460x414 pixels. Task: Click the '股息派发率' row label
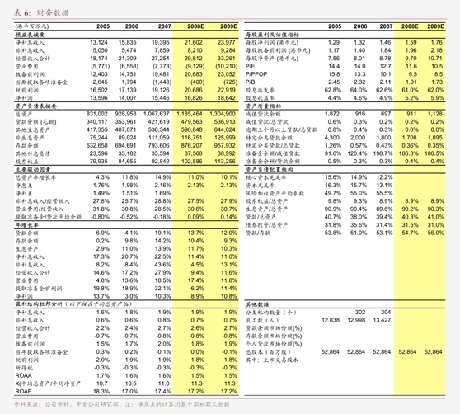tap(260, 90)
